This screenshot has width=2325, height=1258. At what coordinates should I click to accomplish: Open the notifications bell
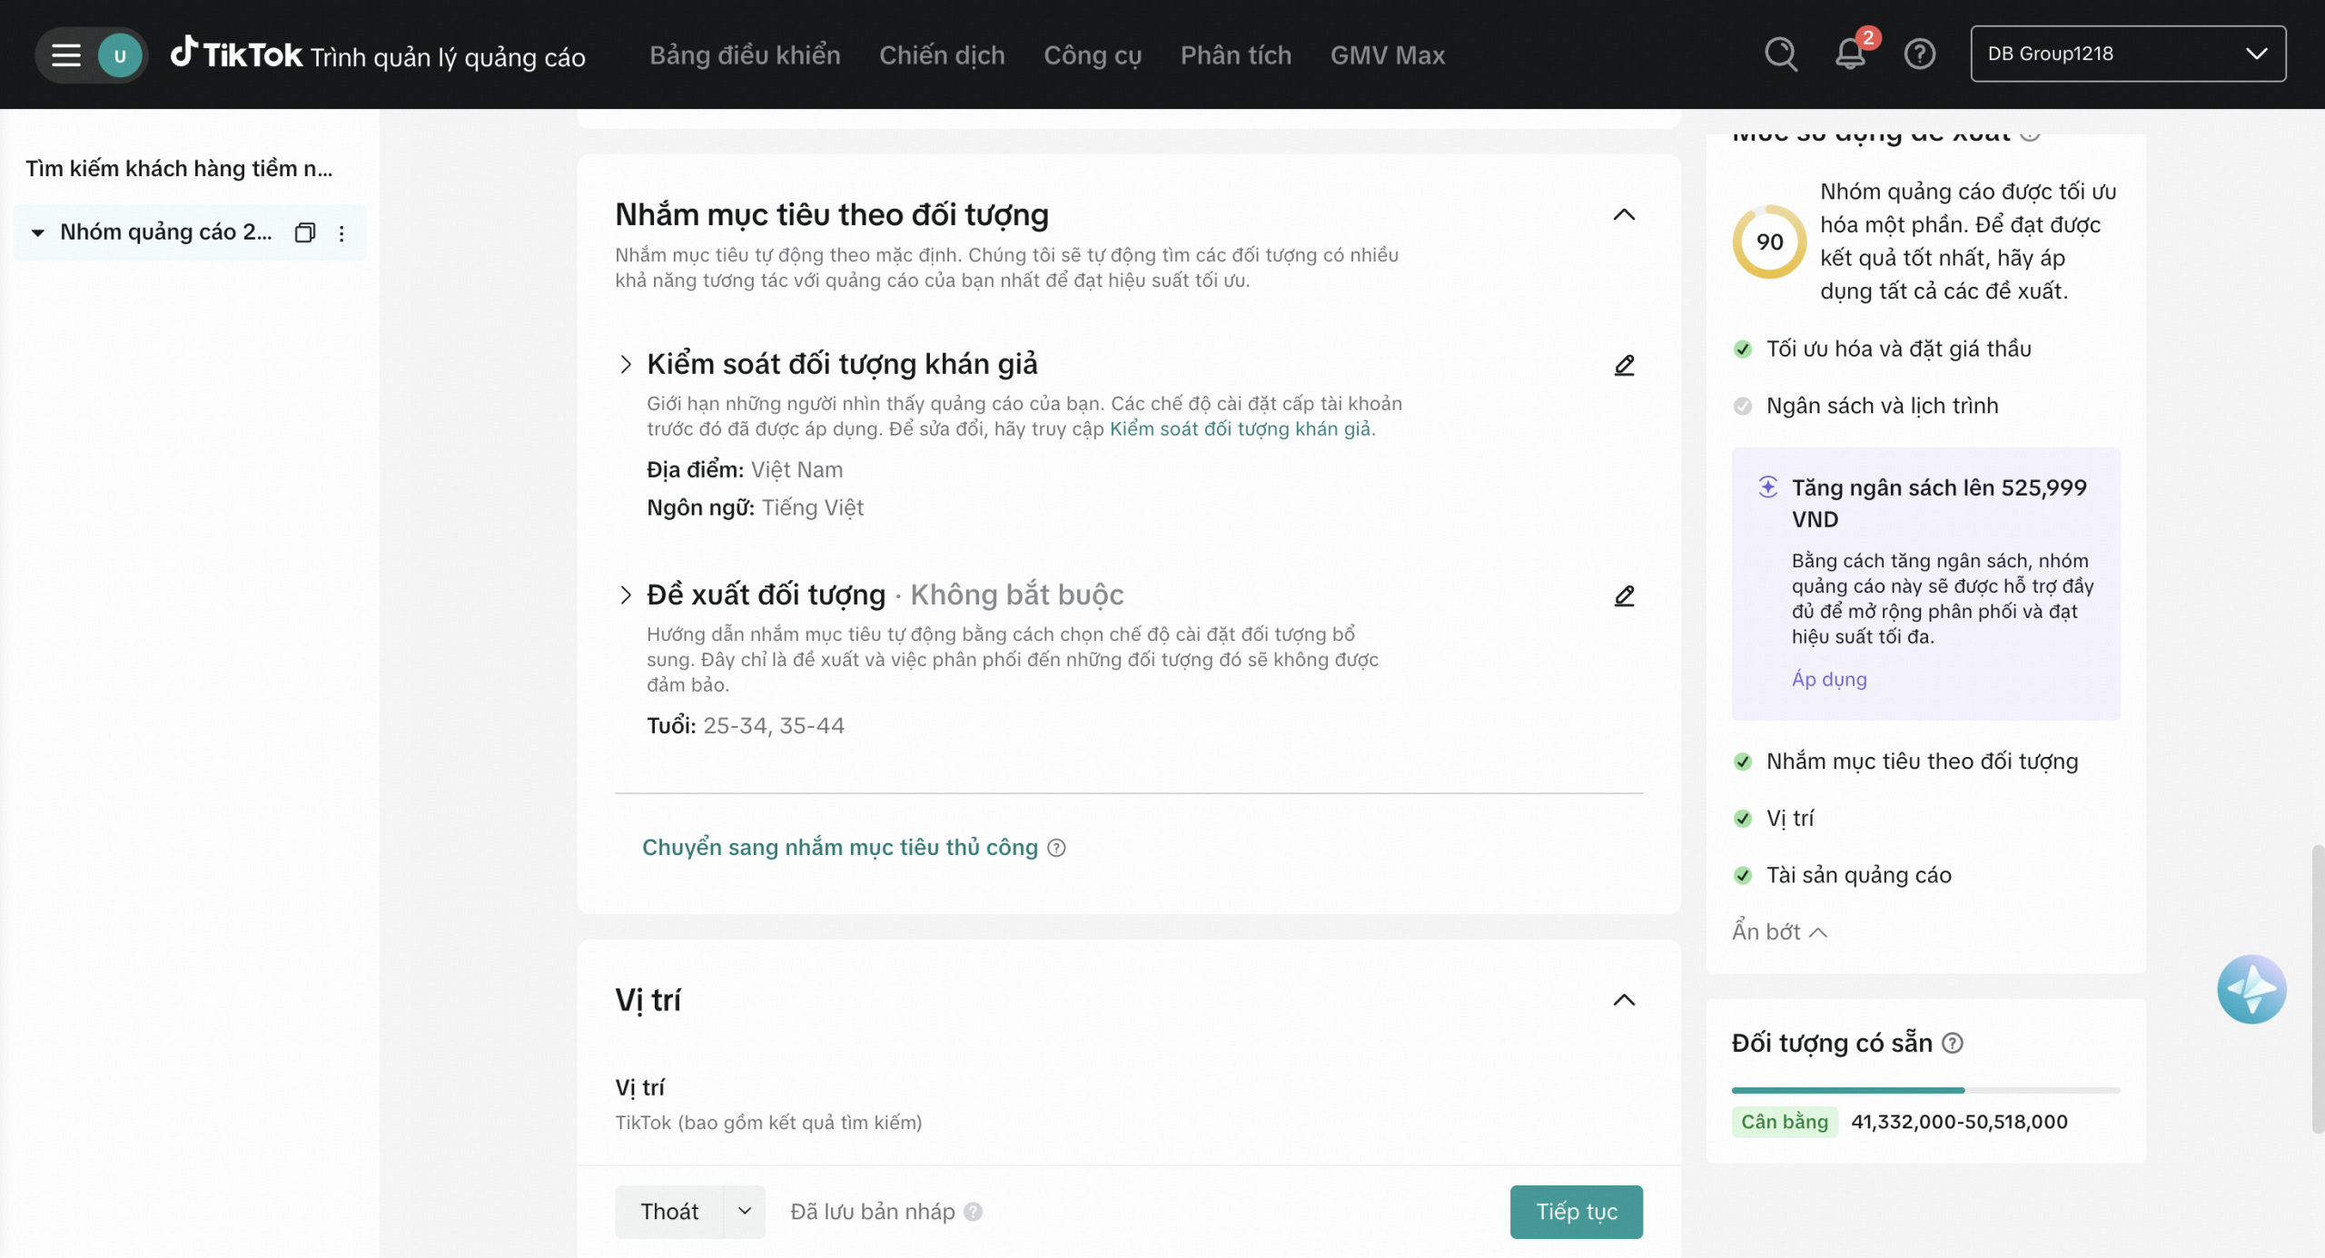click(x=1849, y=54)
